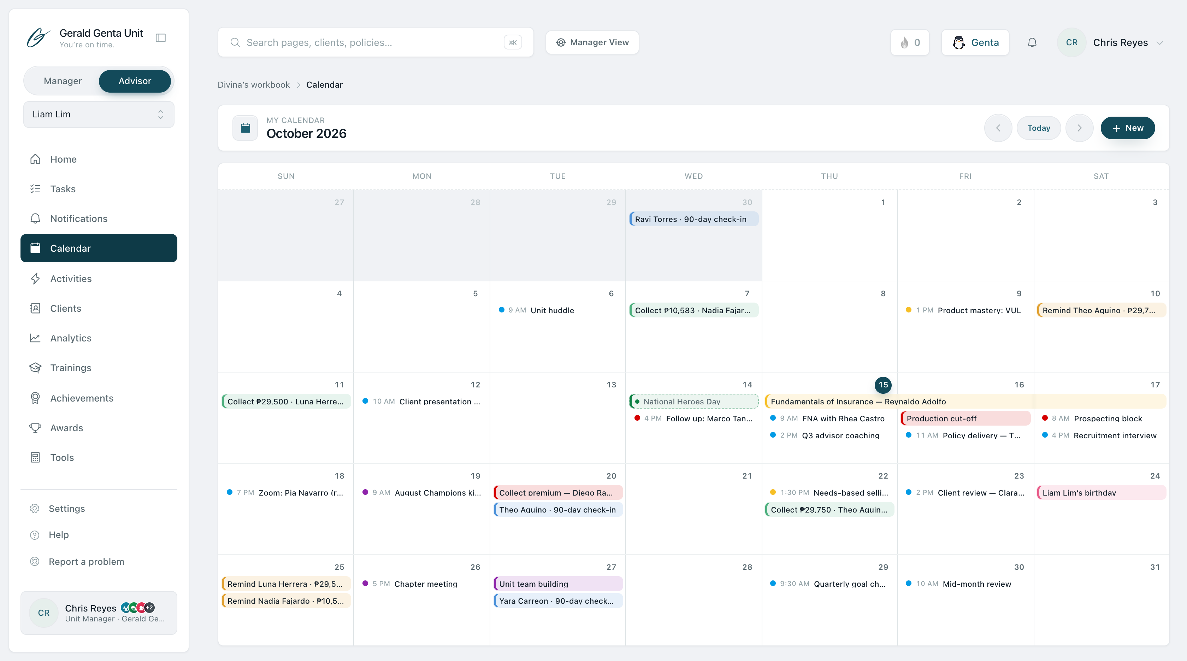The width and height of the screenshot is (1187, 661).
Task: Collapse the sidebar panel icon
Action: pyautogui.click(x=161, y=38)
